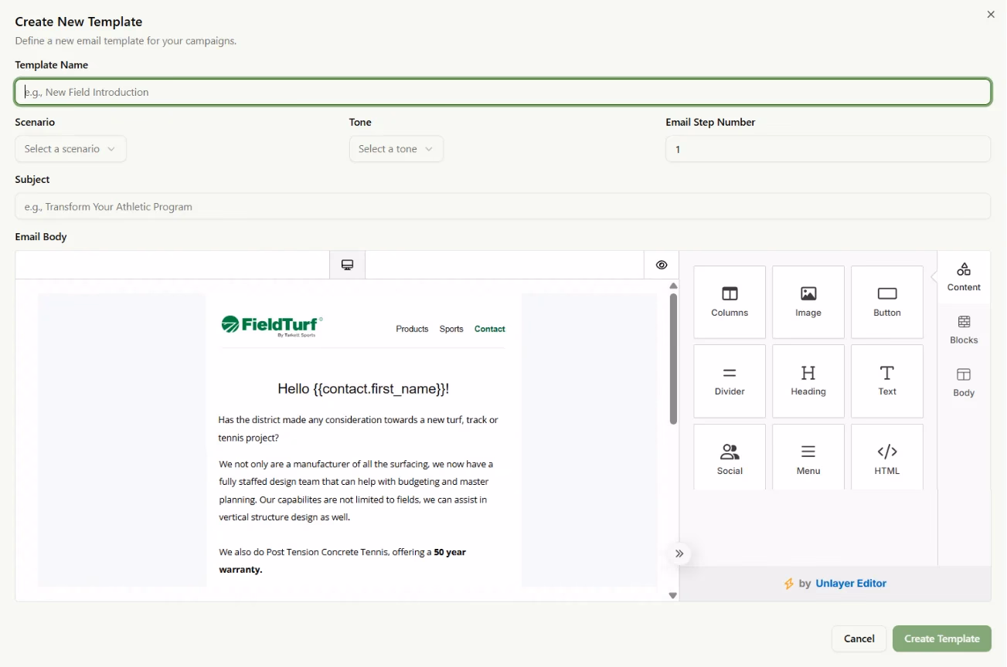Add a Columns content block
Viewport: 1007px width, 667px height.
coord(730,302)
